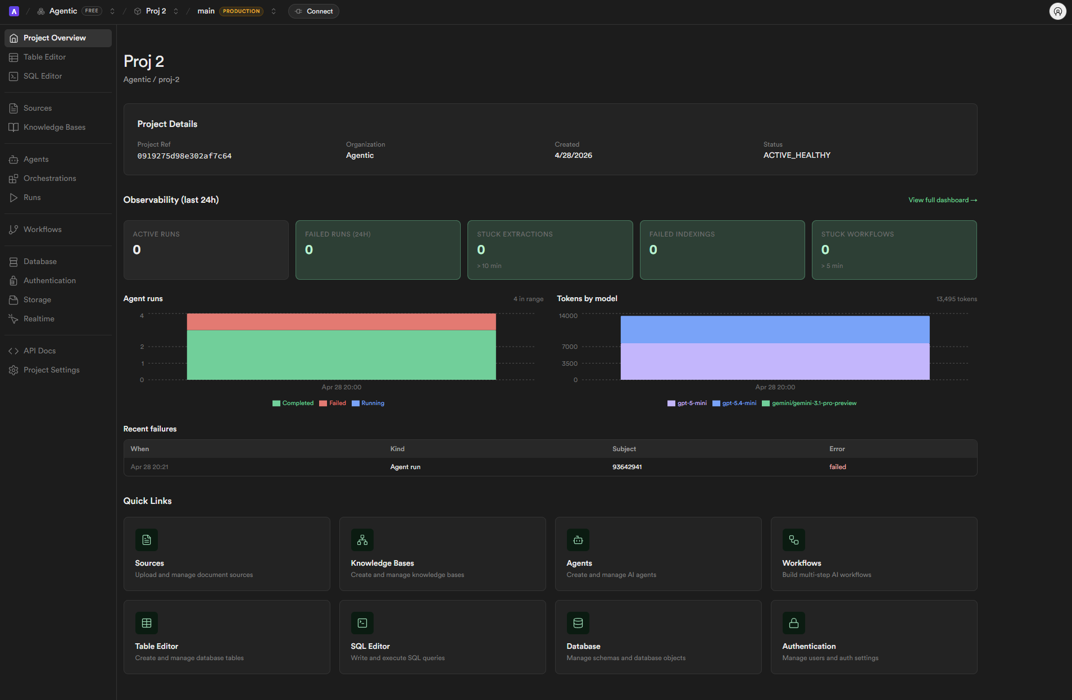Viewport: 1072px width, 700px height.
Task: Expand the main branch switcher chevron
Action: [274, 11]
